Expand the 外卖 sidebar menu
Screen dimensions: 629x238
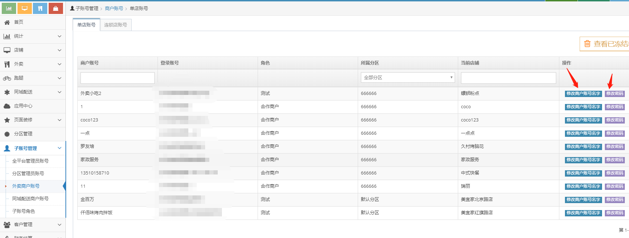[x=33, y=64]
